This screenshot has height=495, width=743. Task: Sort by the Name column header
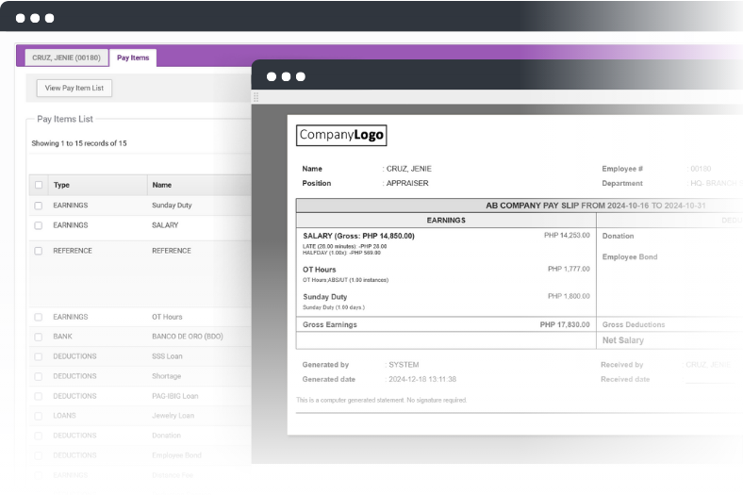[x=162, y=185]
